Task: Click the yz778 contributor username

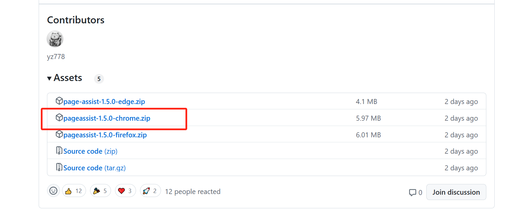Action: [x=56, y=57]
